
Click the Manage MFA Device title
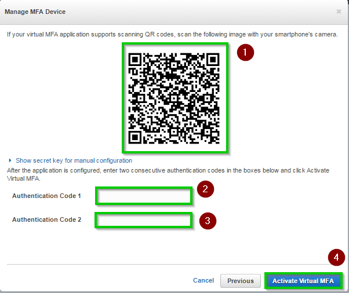[35, 12]
